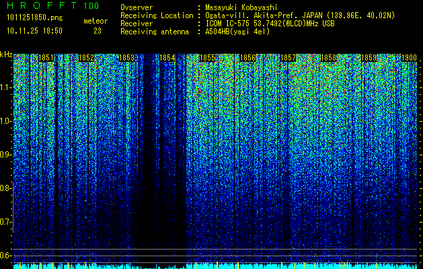
Task: Click the kHz axis unit label
Action: 6,54
